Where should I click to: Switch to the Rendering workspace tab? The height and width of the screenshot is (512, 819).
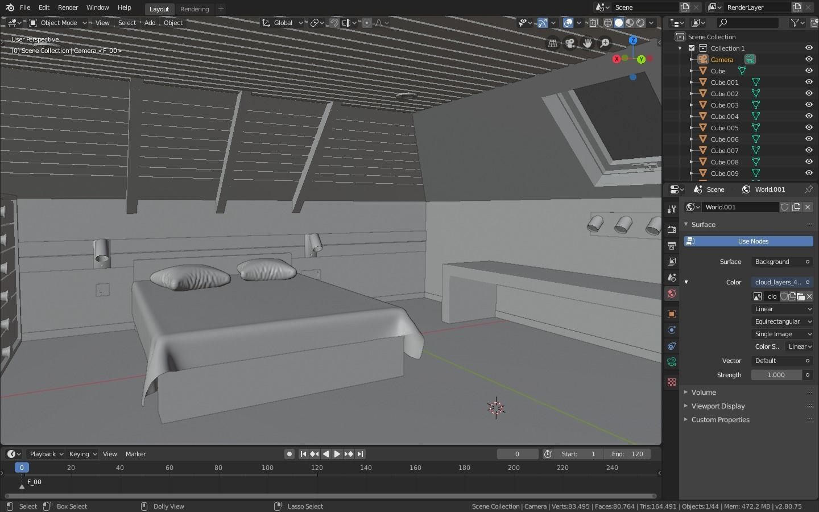click(x=195, y=9)
